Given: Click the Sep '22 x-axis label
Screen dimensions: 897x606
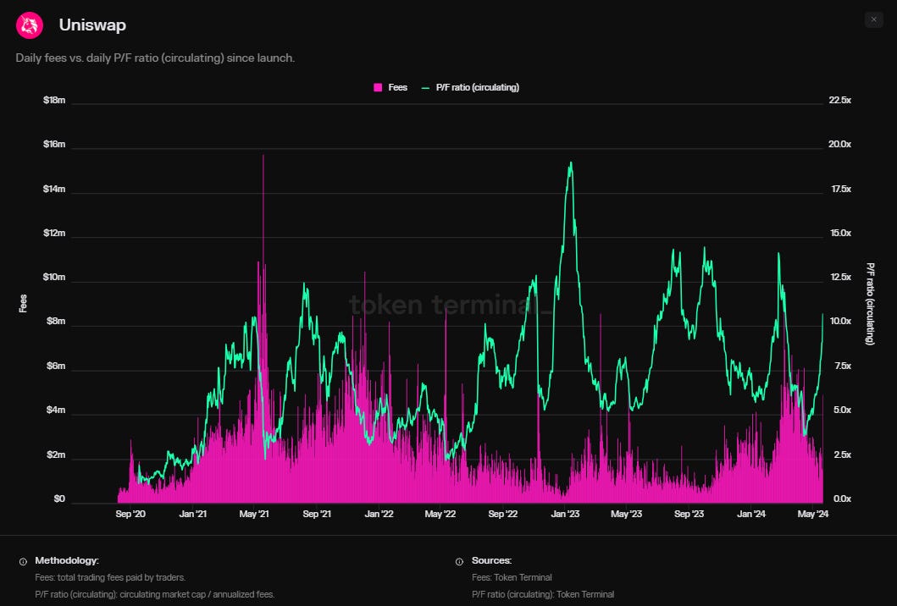Looking at the screenshot, I should tap(503, 514).
